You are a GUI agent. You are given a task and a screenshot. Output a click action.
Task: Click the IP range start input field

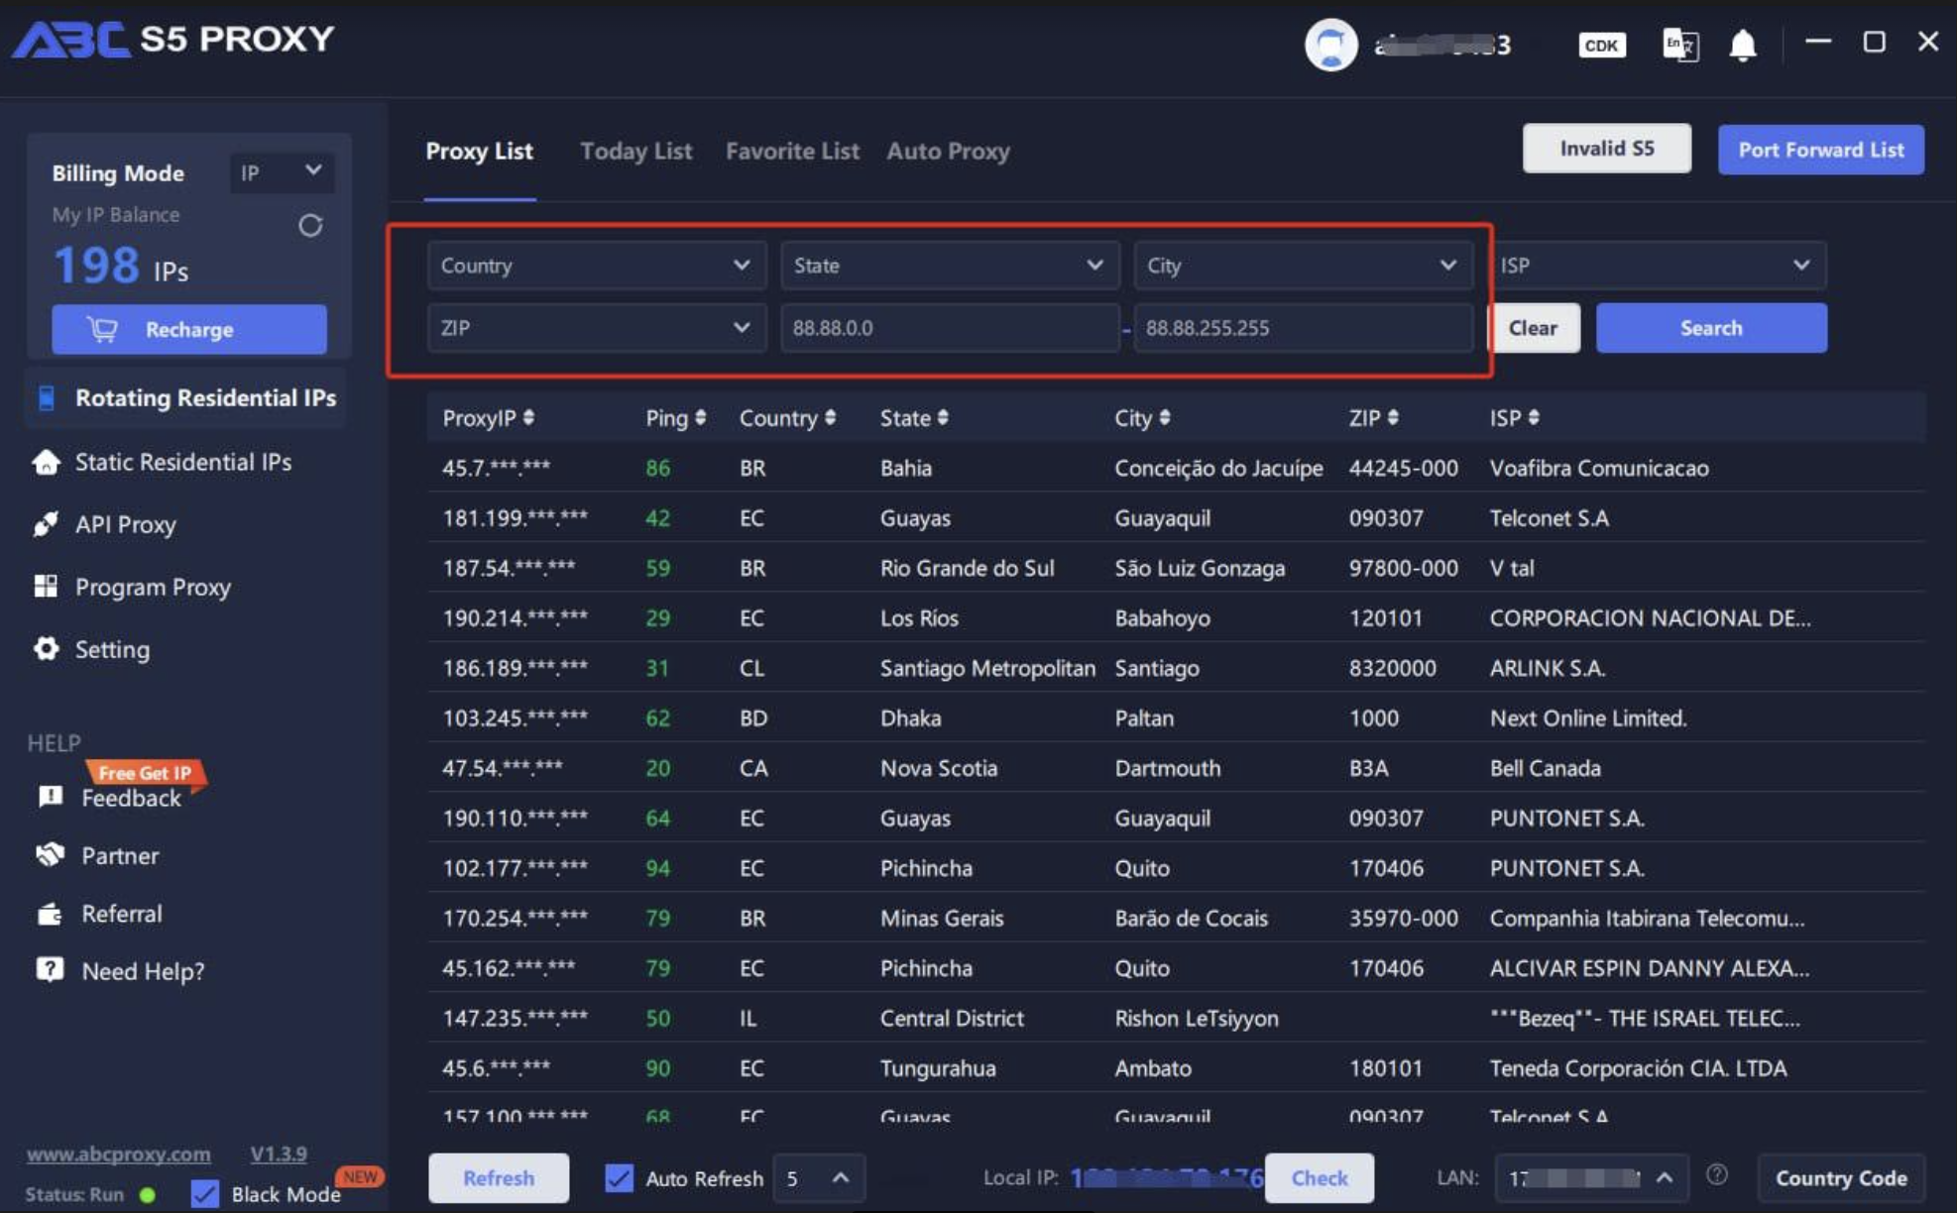click(948, 327)
